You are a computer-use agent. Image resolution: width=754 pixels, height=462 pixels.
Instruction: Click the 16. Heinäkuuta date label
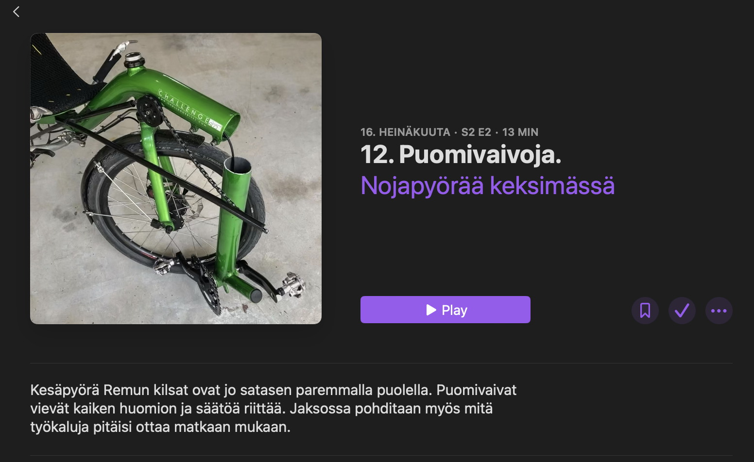[405, 132]
